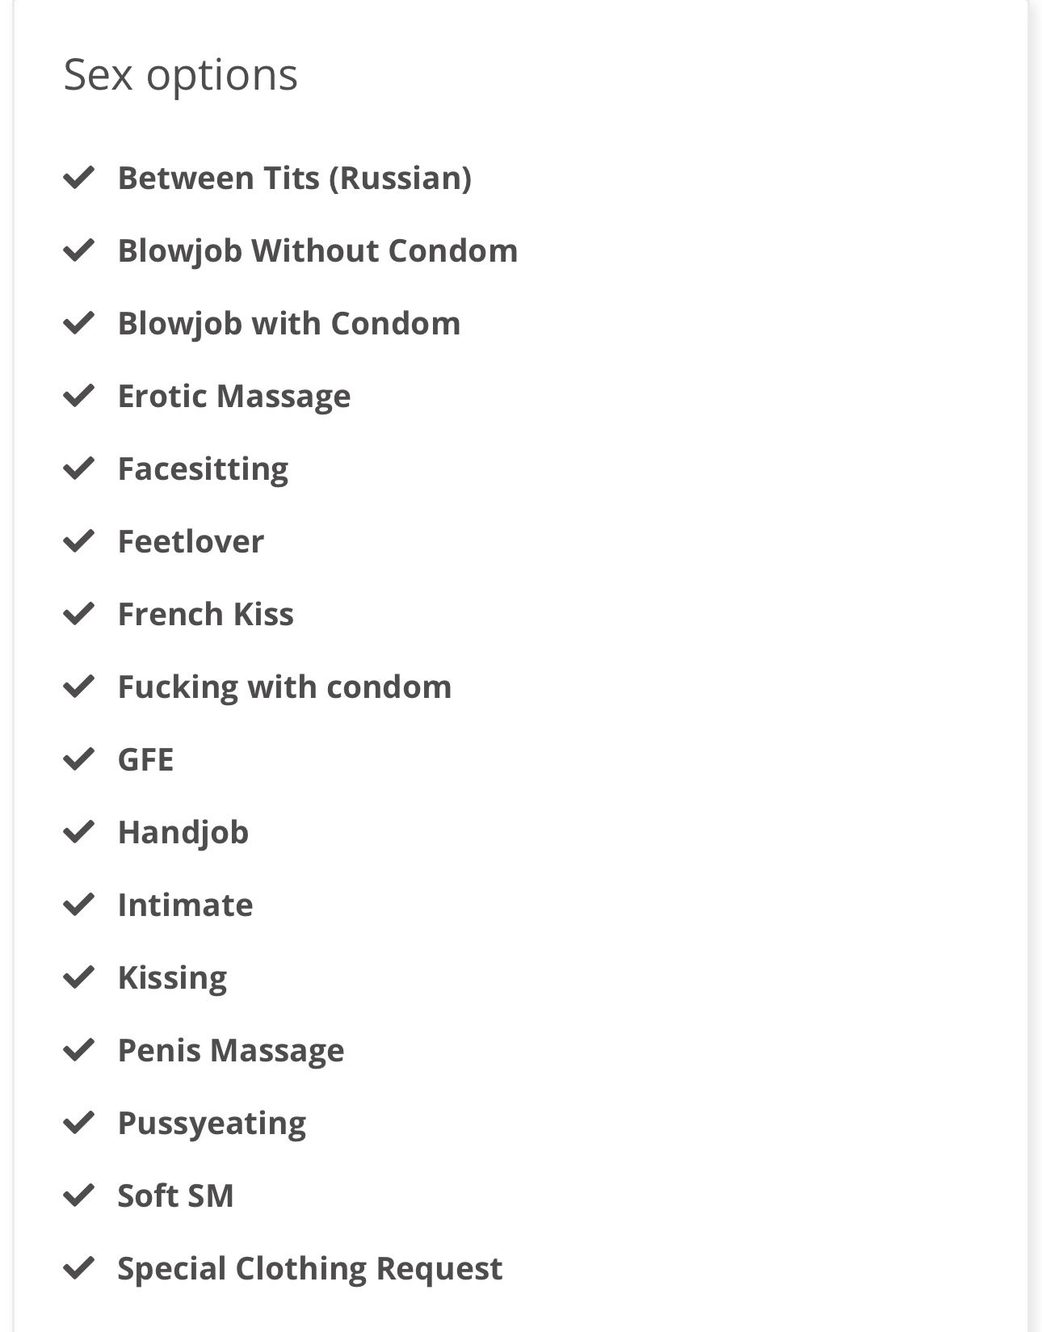Click the checkmark next to Erotic Massage
Viewport: 1042px width, 1332px height.
pos(79,396)
